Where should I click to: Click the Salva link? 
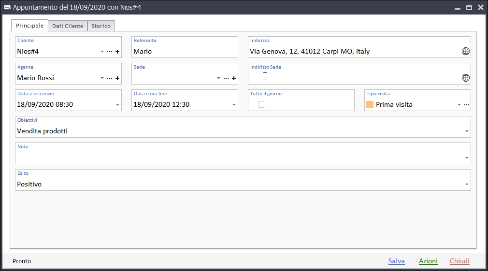pos(397,261)
